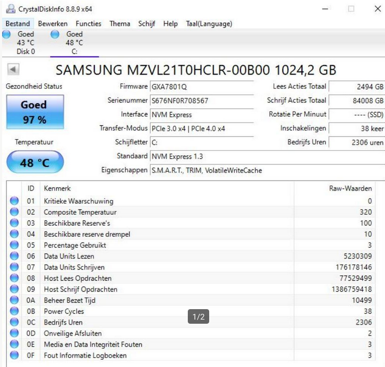Select the Power Cycles row text
Screen dimensions: 385x367
point(64,312)
